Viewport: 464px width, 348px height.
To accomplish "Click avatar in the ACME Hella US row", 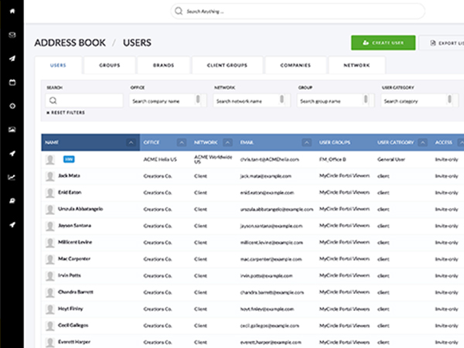I will (x=49, y=159).
